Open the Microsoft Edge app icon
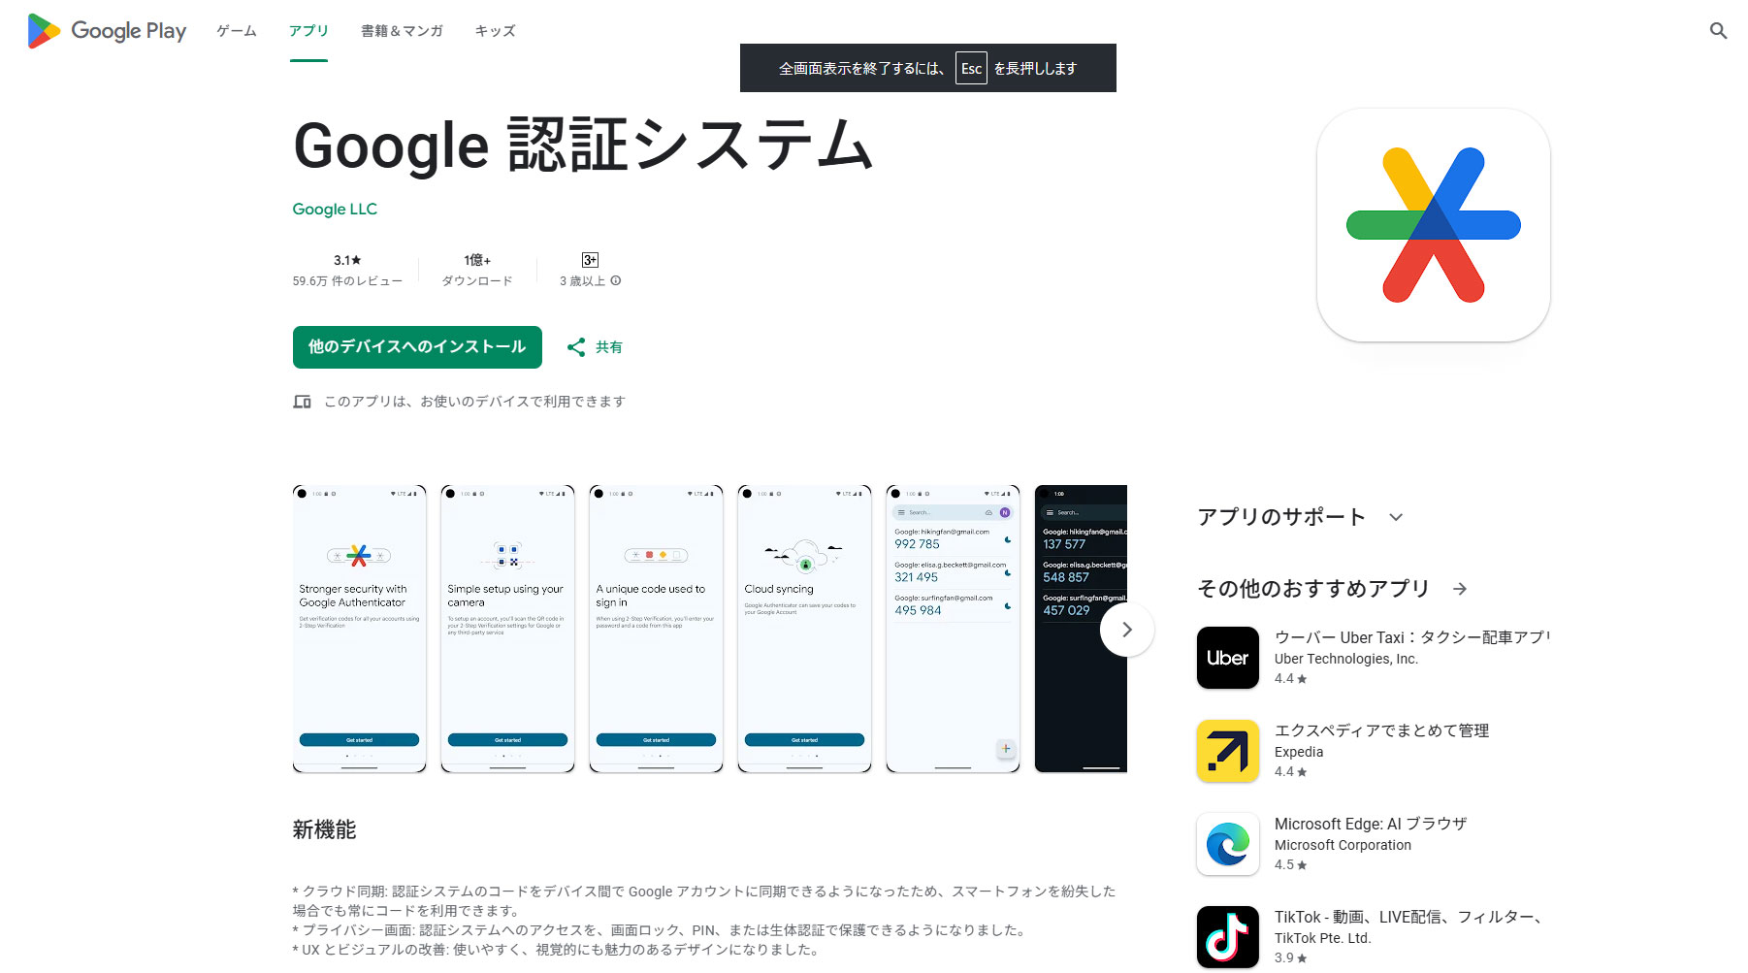The height and width of the screenshot is (973, 1748). [1227, 844]
